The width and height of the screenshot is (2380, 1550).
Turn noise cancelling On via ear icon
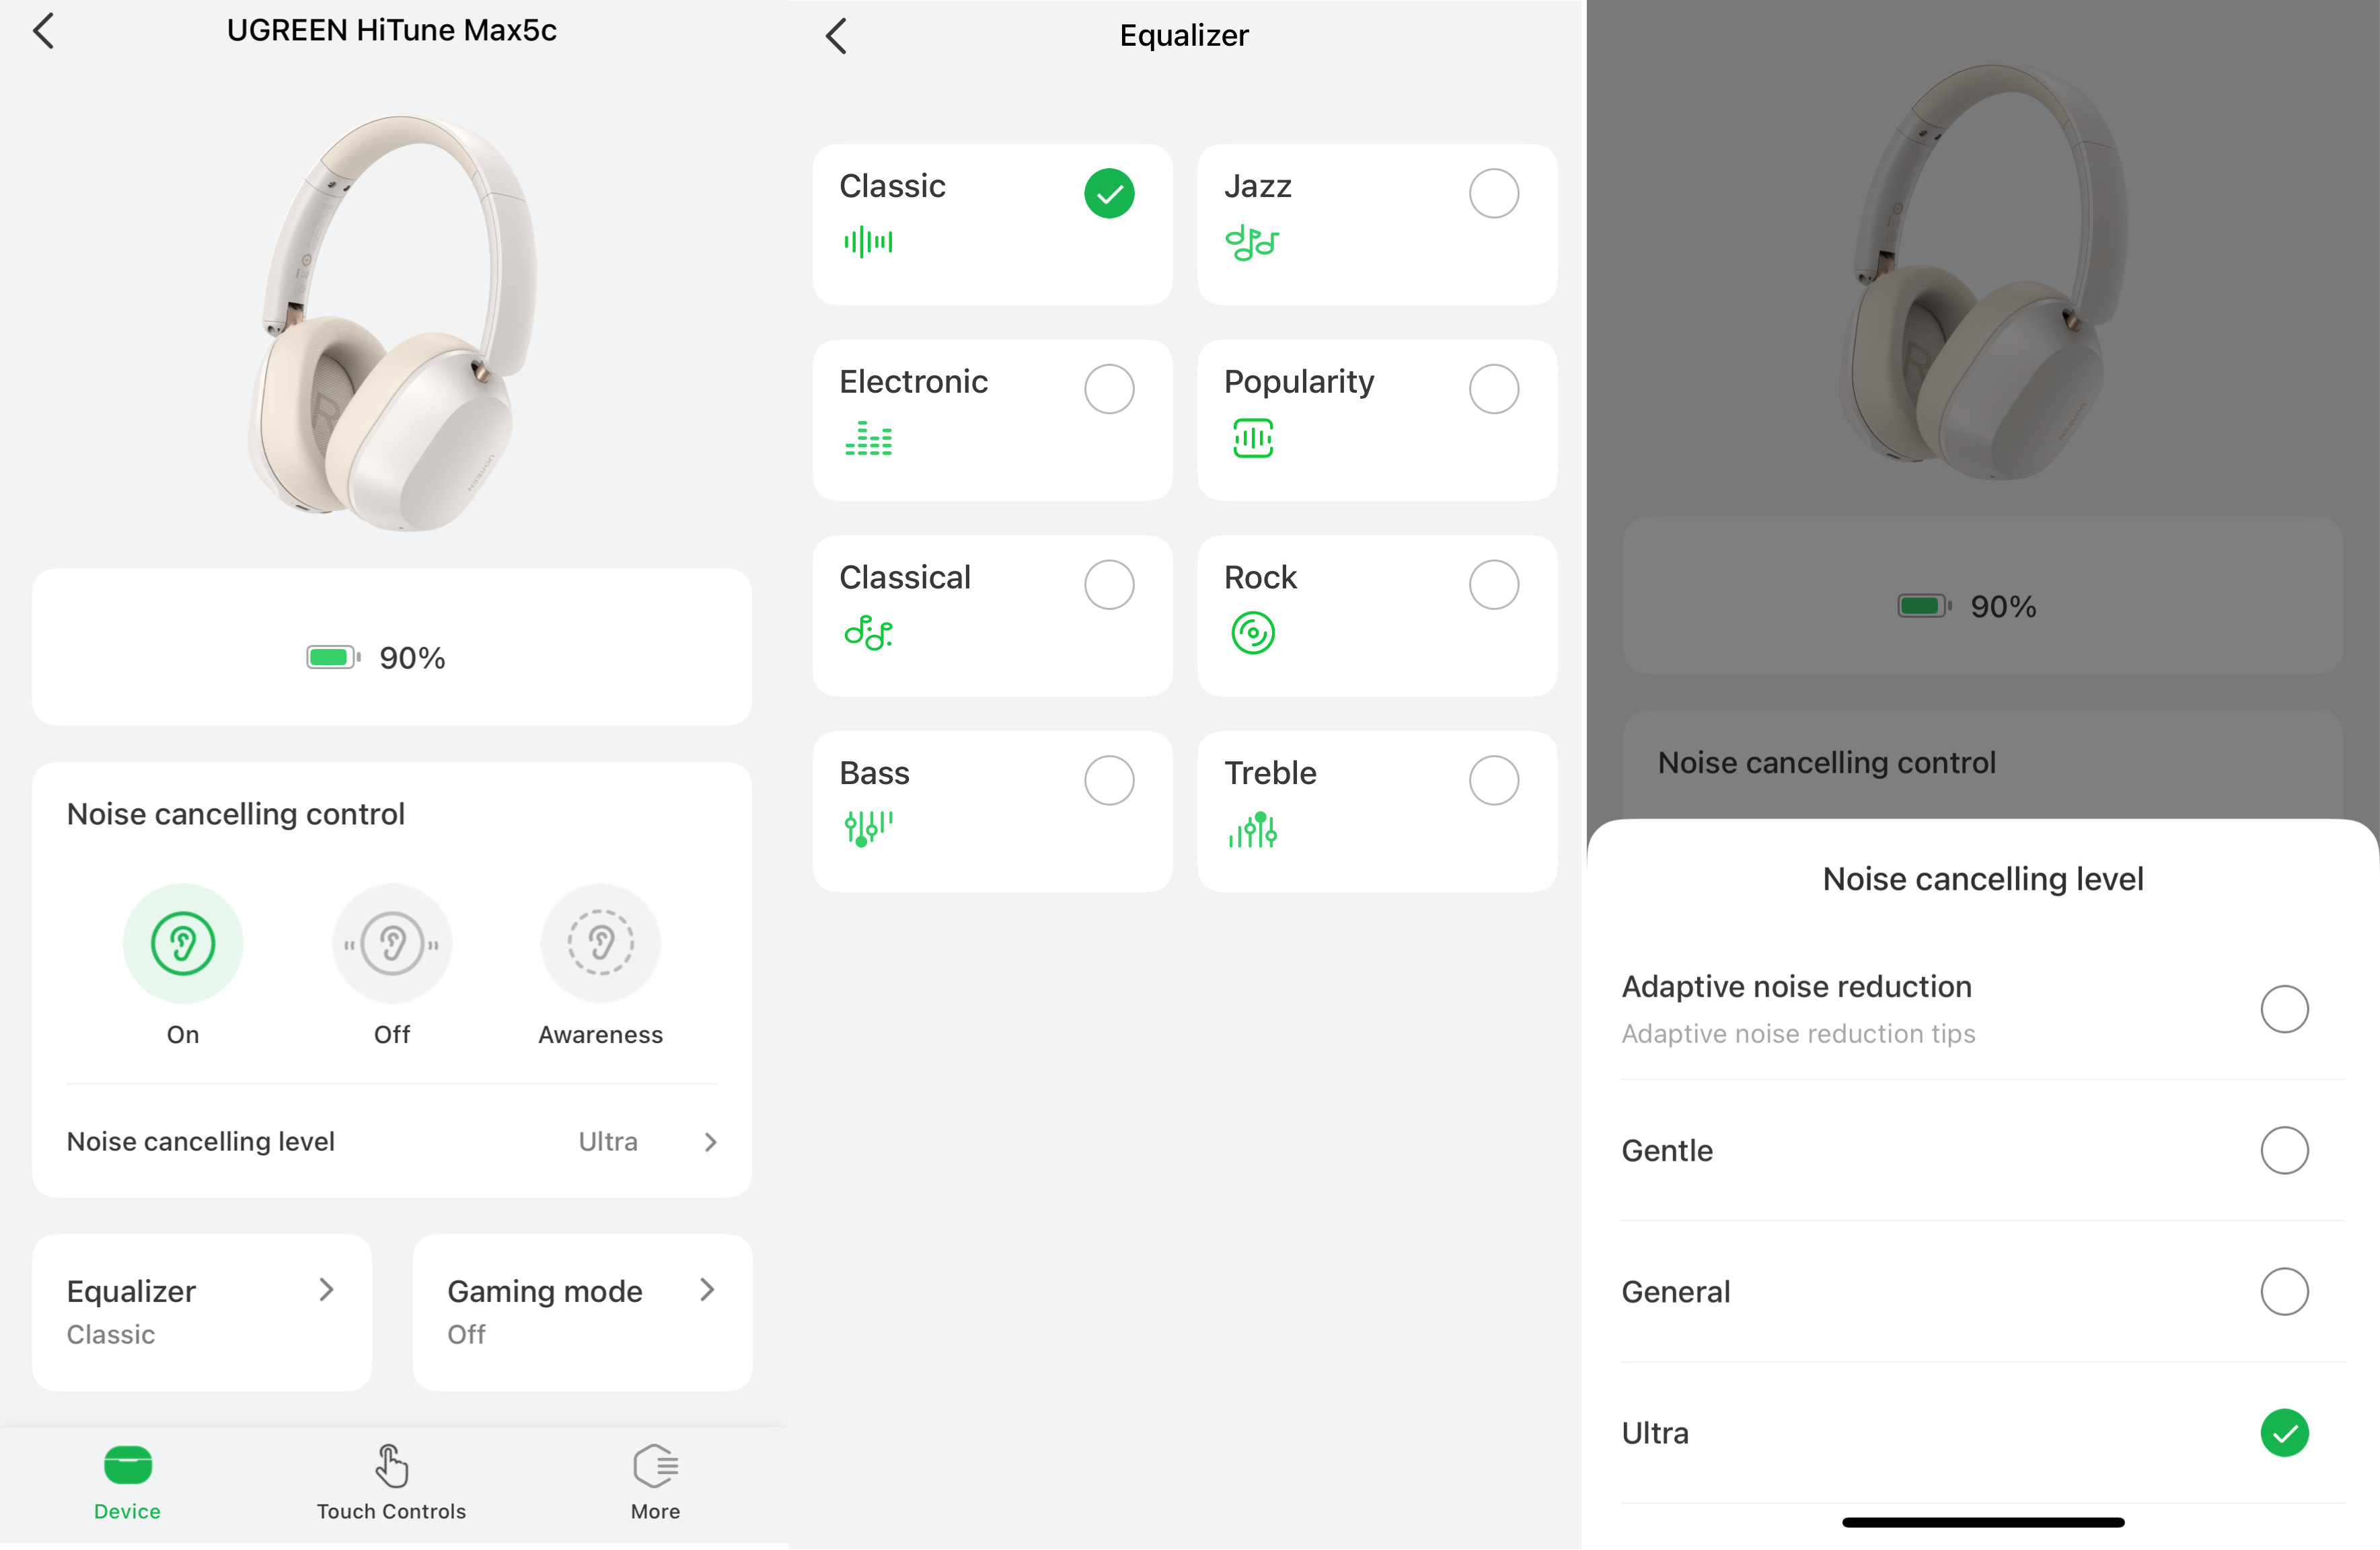182,943
